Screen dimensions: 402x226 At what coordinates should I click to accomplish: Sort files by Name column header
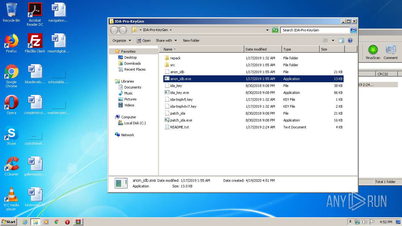[x=201, y=49]
